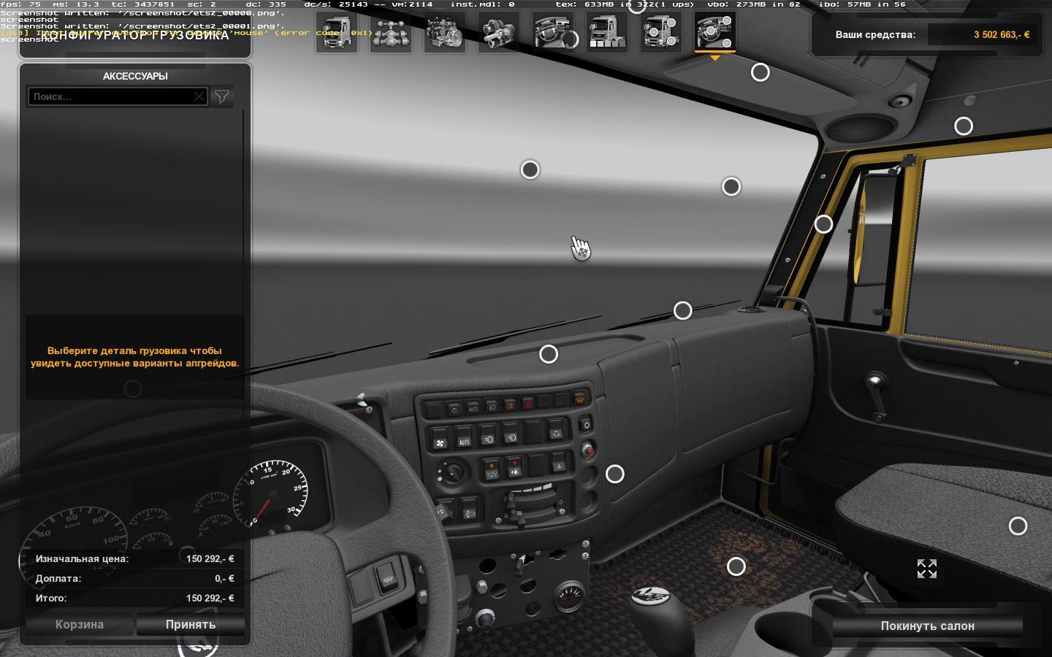
Task: Click the Поиск search input field
Action: [x=110, y=96]
